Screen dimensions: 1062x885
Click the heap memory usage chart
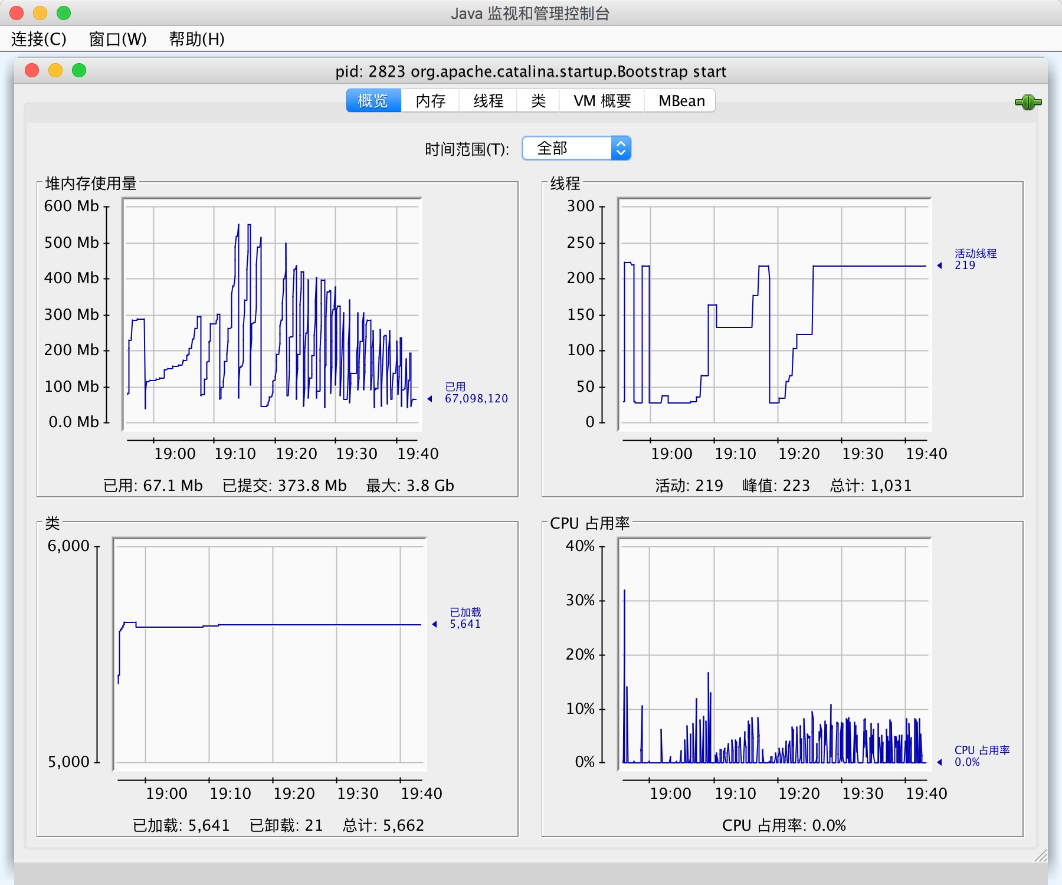[272, 314]
